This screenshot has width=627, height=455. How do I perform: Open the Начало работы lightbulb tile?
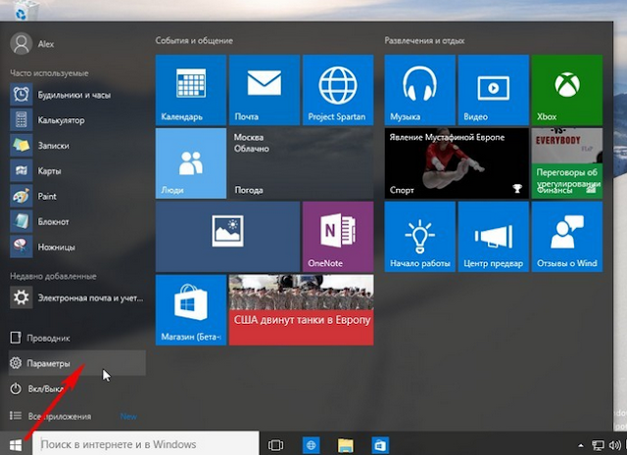pos(420,237)
